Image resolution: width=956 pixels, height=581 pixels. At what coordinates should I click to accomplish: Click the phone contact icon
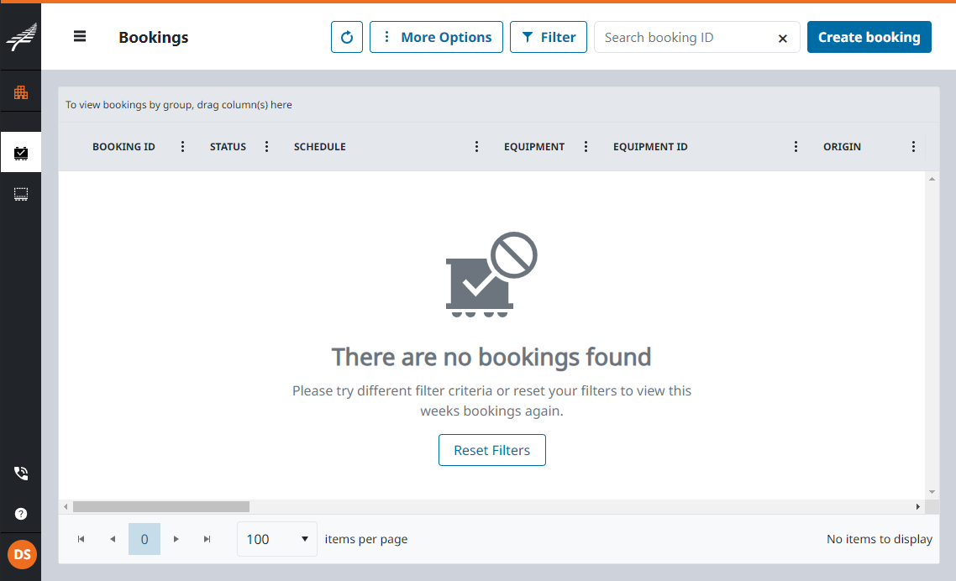[21, 474]
